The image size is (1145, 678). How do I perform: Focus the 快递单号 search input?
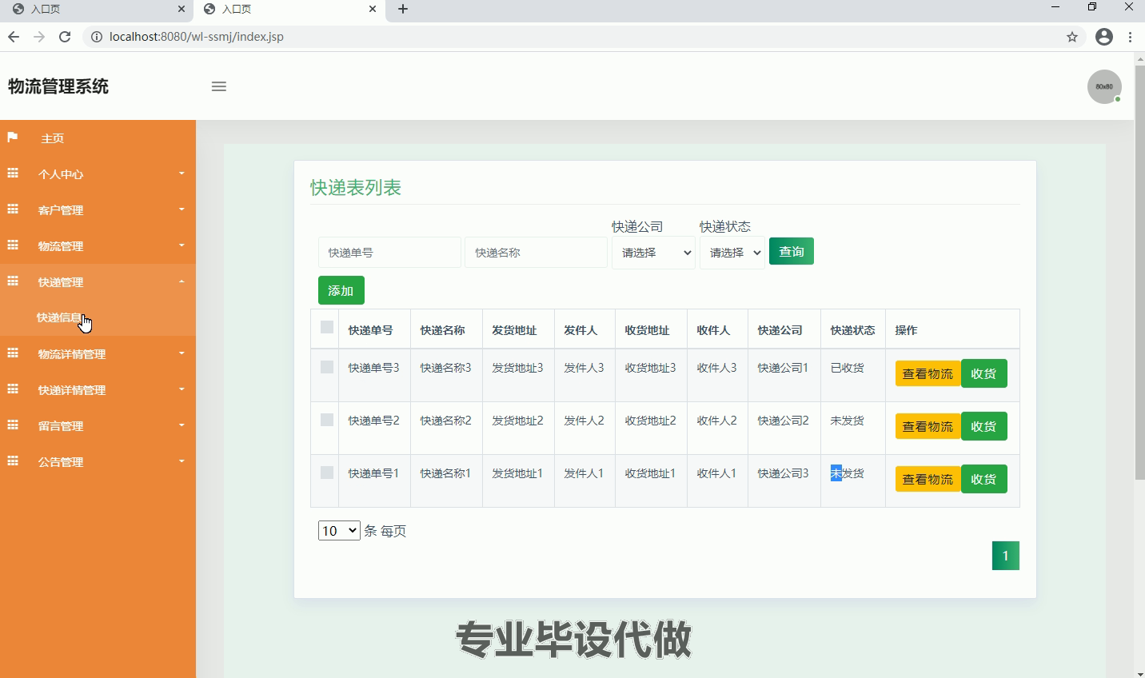tap(389, 253)
